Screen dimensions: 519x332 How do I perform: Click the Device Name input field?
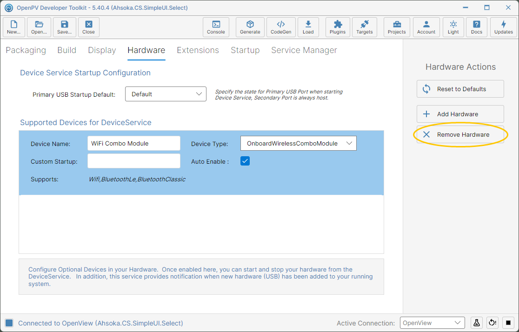point(134,143)
